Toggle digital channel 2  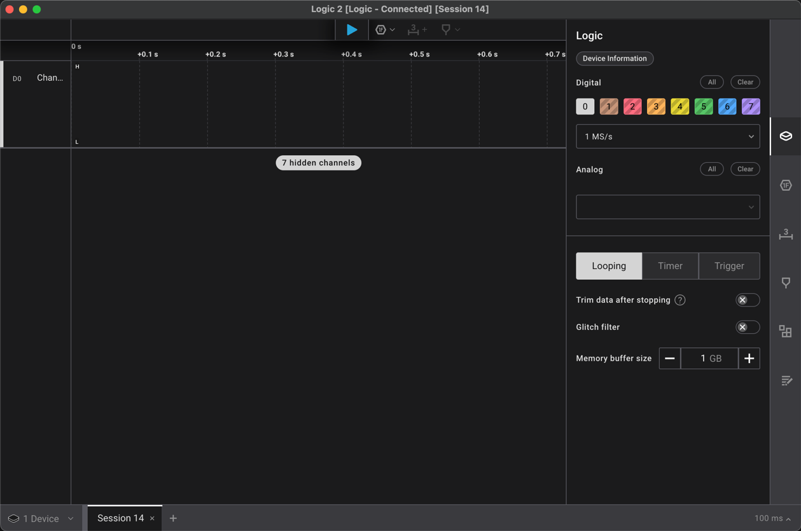(x=632, y=106)
